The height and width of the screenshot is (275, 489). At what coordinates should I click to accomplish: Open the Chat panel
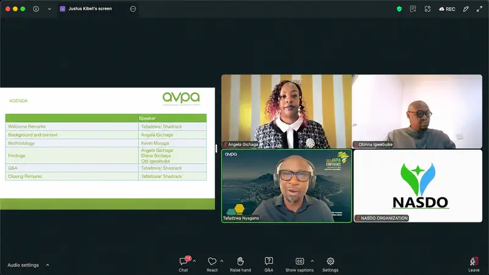click(183, 265)
